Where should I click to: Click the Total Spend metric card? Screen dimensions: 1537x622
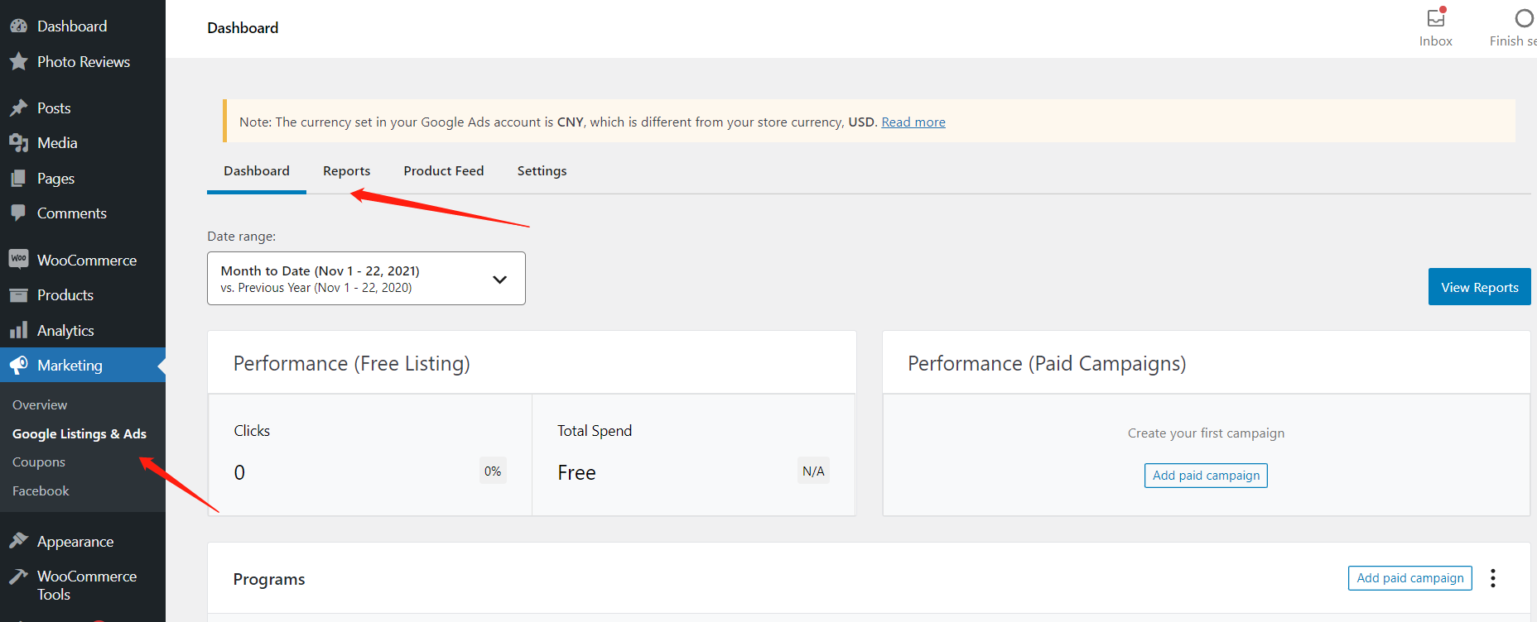coord(693,455)
